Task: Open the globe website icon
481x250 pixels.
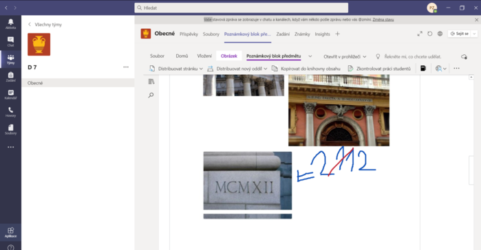Action: (440, 34)
